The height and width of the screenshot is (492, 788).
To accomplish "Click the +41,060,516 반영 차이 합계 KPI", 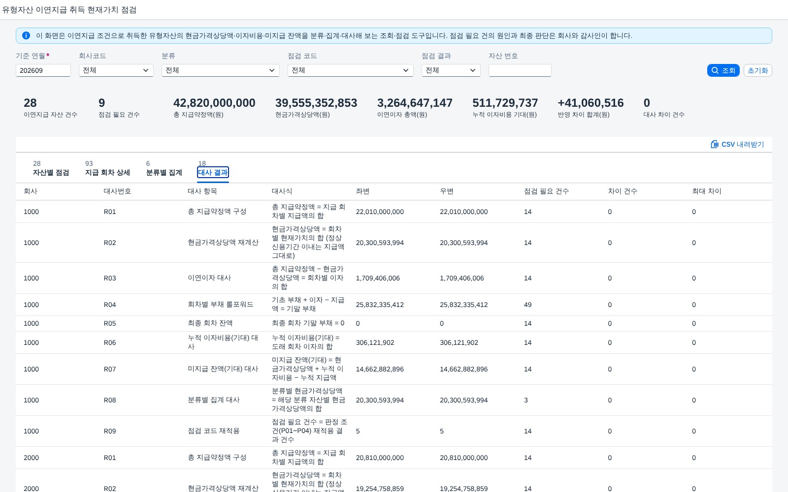I will pyautogui.click(x=591, y=103).
